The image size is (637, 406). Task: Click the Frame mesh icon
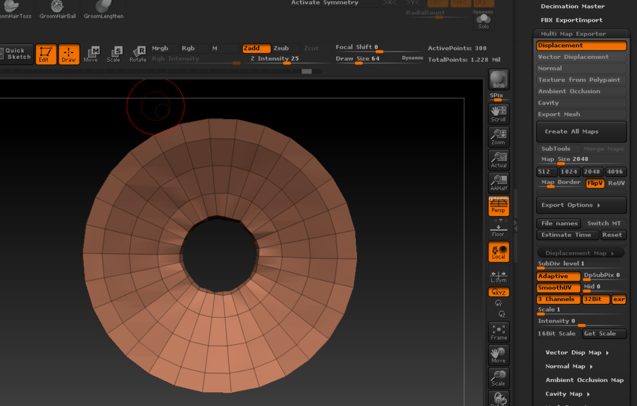pos(499,332)
